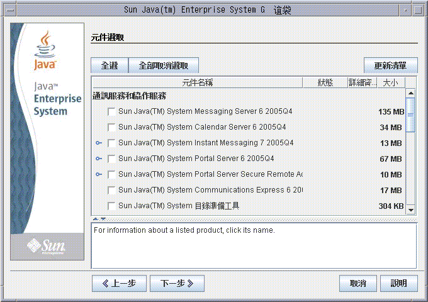
Task: Click the component list scrollbar thumb
Action: pyautogui.click(x=410, y=115)
